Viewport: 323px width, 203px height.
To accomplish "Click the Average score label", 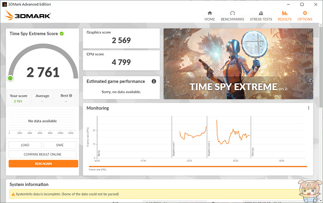I will 42,96.
